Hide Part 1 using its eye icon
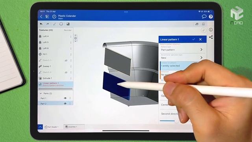The height and width of the screenshot is (142, 252). [x=65, y=98]
